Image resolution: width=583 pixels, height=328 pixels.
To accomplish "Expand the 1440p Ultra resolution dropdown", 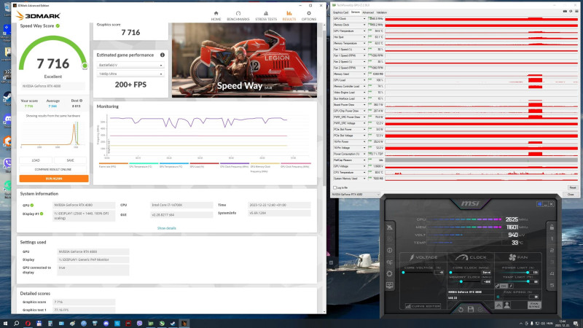I will [130, 74].
